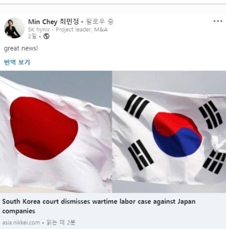Click the upper-right black trigram on Korean flag
226x229 pixels.
(211, 115)
